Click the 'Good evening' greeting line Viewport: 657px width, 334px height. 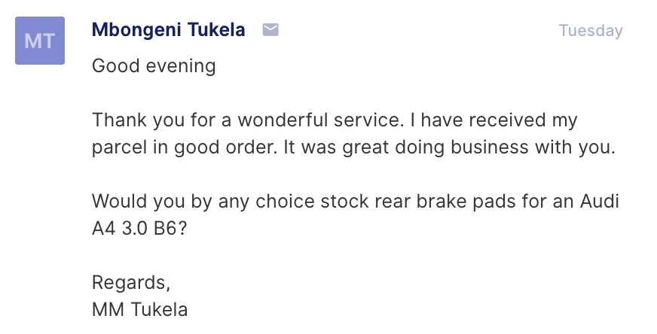[x=154, y=65]
